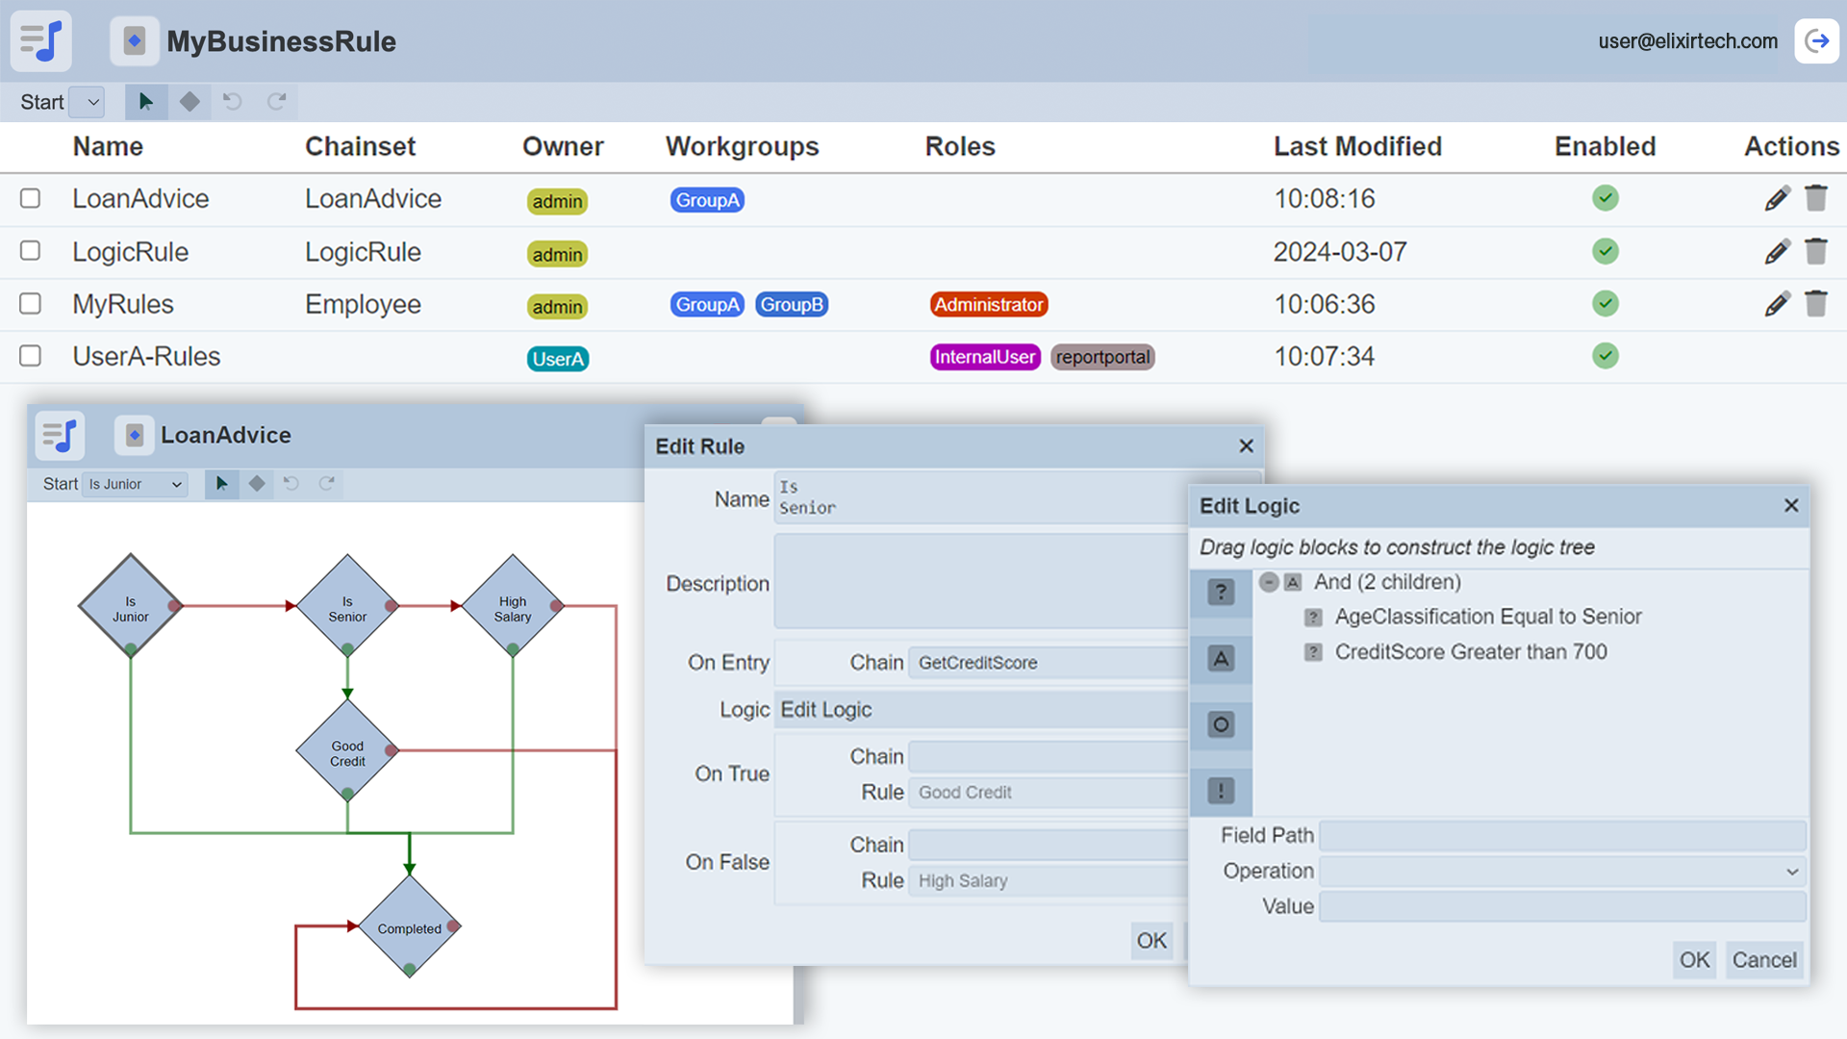The image size is (1847, 1039).
Task: Open the Start dropdown in the main toolbar
Action: coord(89,102)
